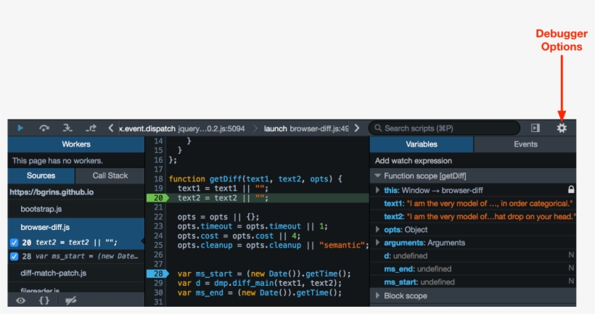The height and width of the screenshot is (314, 595).
Task: Click x.event.dispatch call stack breadcrumb
Action: (x=182, y=128)
